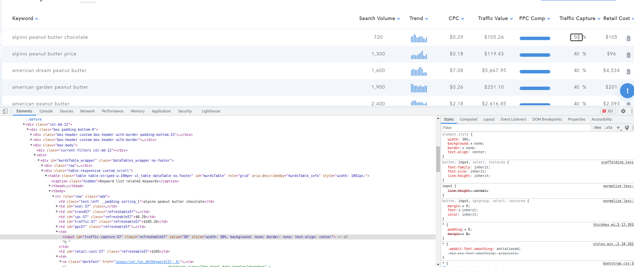Screen dimensions: 634x267
Task: Open the styles.min stylesheet source link
Action: [x=613, y=244]
